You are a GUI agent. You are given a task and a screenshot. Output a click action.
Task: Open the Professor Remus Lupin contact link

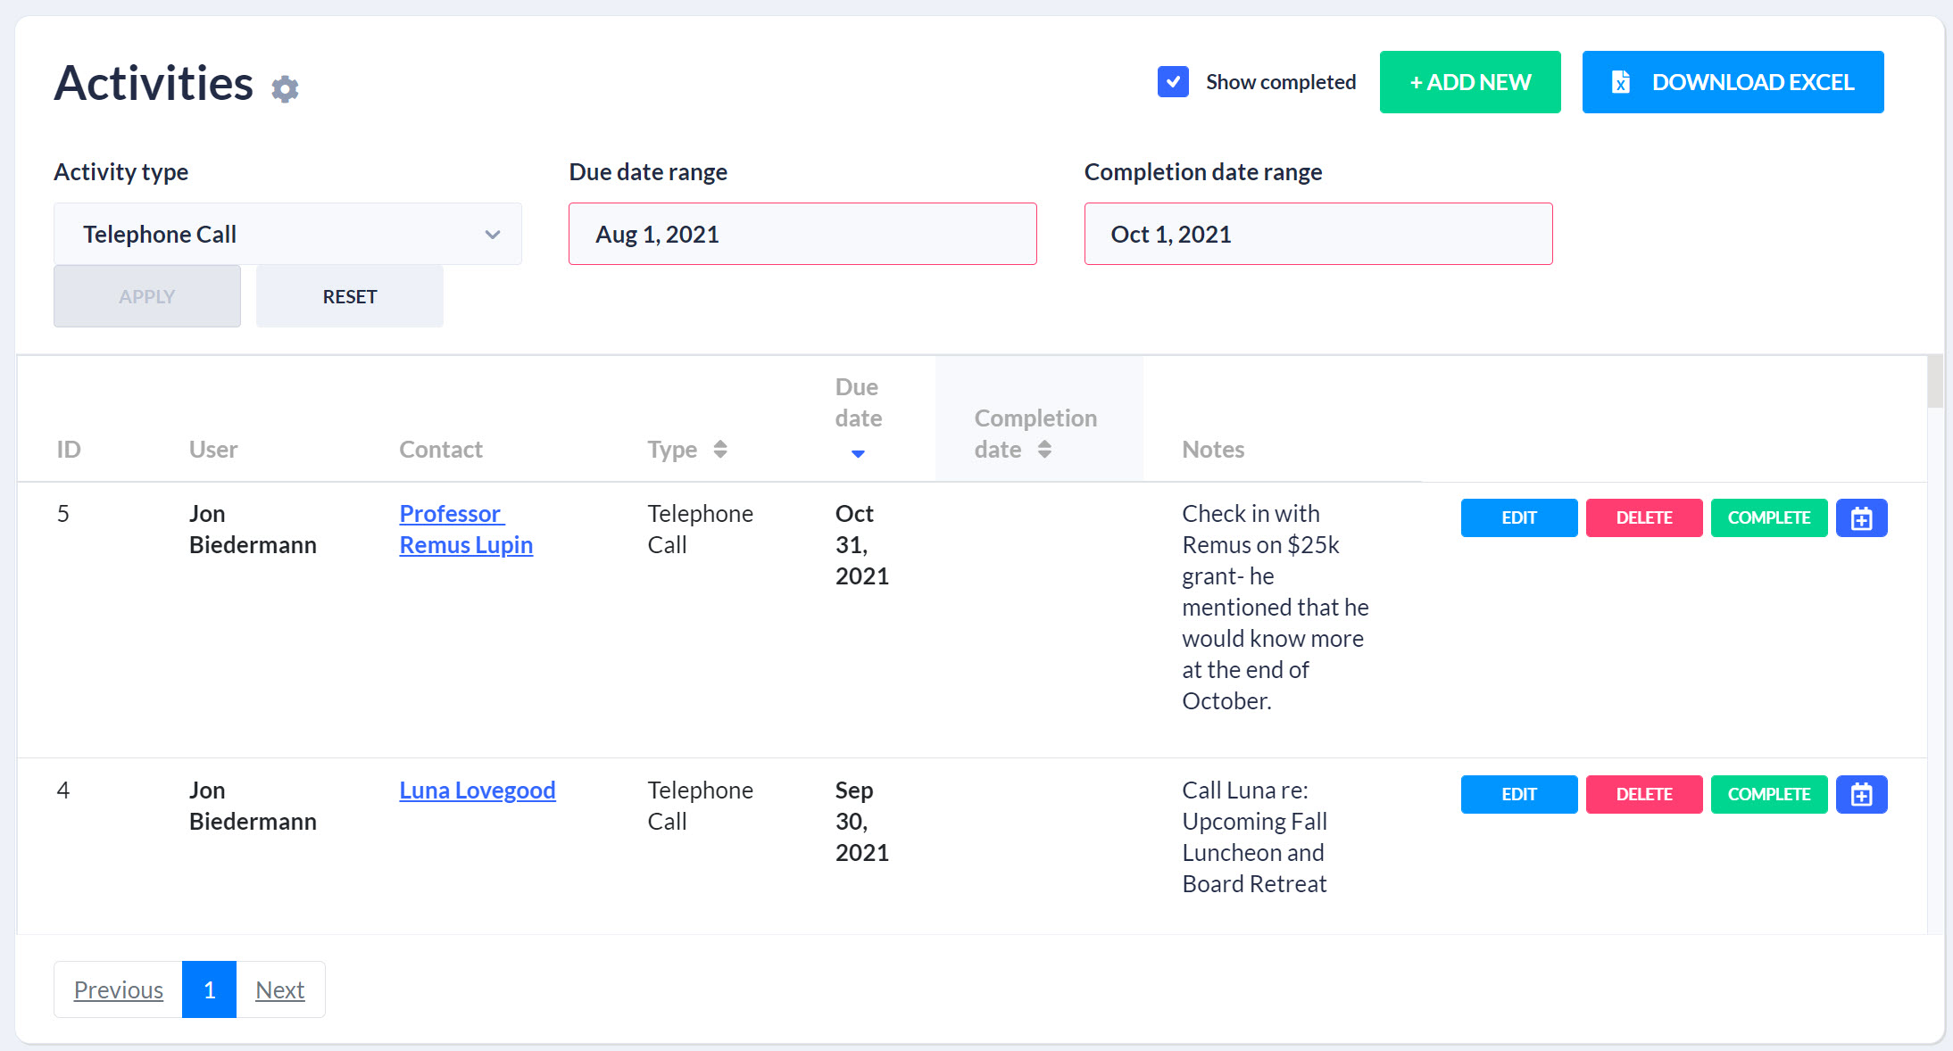pos(467,528)
